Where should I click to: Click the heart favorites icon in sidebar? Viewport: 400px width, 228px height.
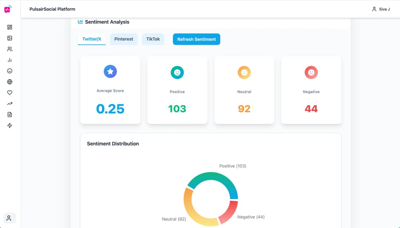(x=10, y=93)
